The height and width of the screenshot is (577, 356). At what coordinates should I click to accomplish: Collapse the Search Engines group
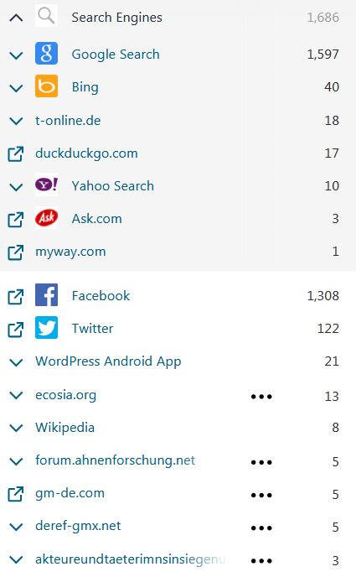coord(16,18)
